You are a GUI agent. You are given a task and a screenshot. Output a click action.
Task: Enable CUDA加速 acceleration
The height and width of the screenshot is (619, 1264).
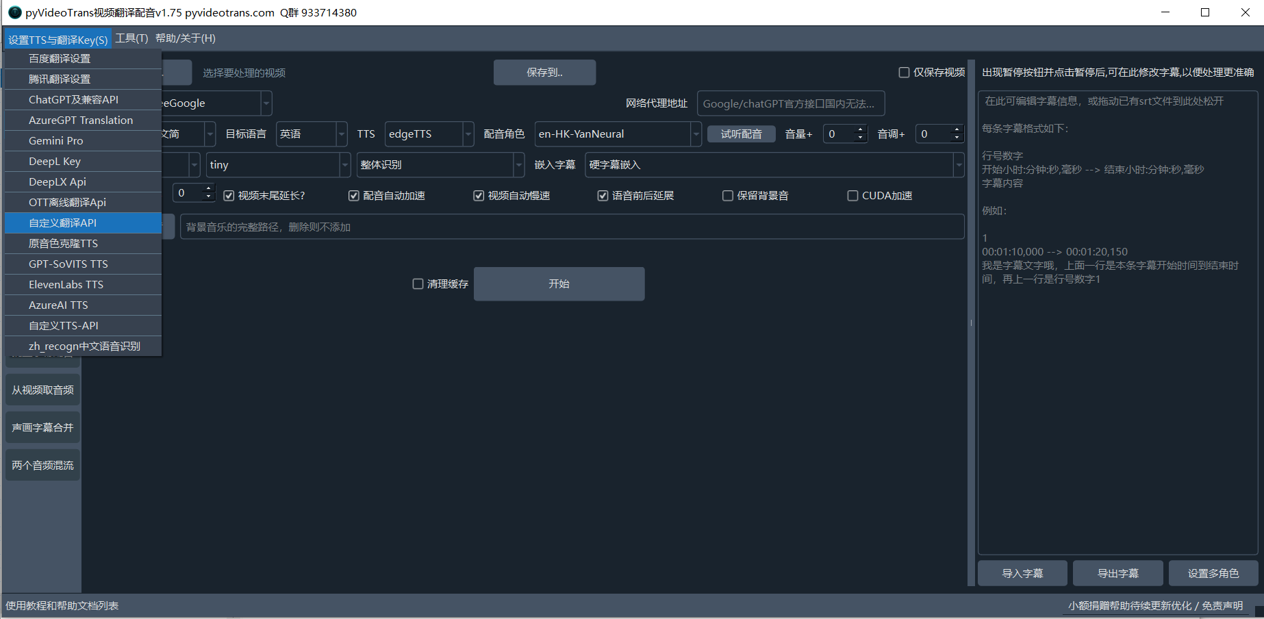[852, 195]
